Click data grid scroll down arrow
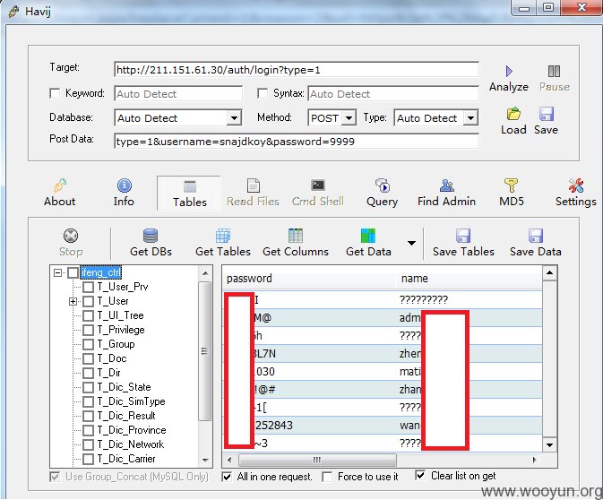 [x=549, y=445]
